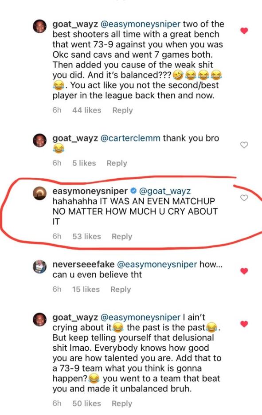View the 53 likes list

point(86,236)
